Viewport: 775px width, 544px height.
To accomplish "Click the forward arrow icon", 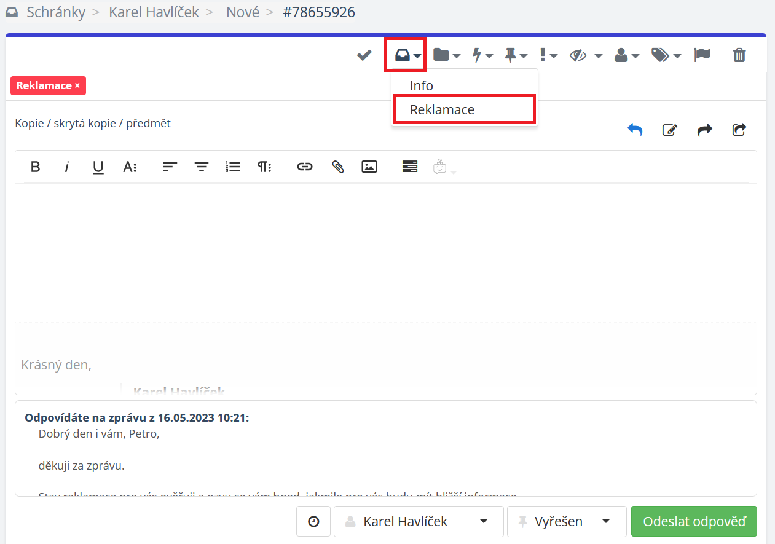I will 704,130.
